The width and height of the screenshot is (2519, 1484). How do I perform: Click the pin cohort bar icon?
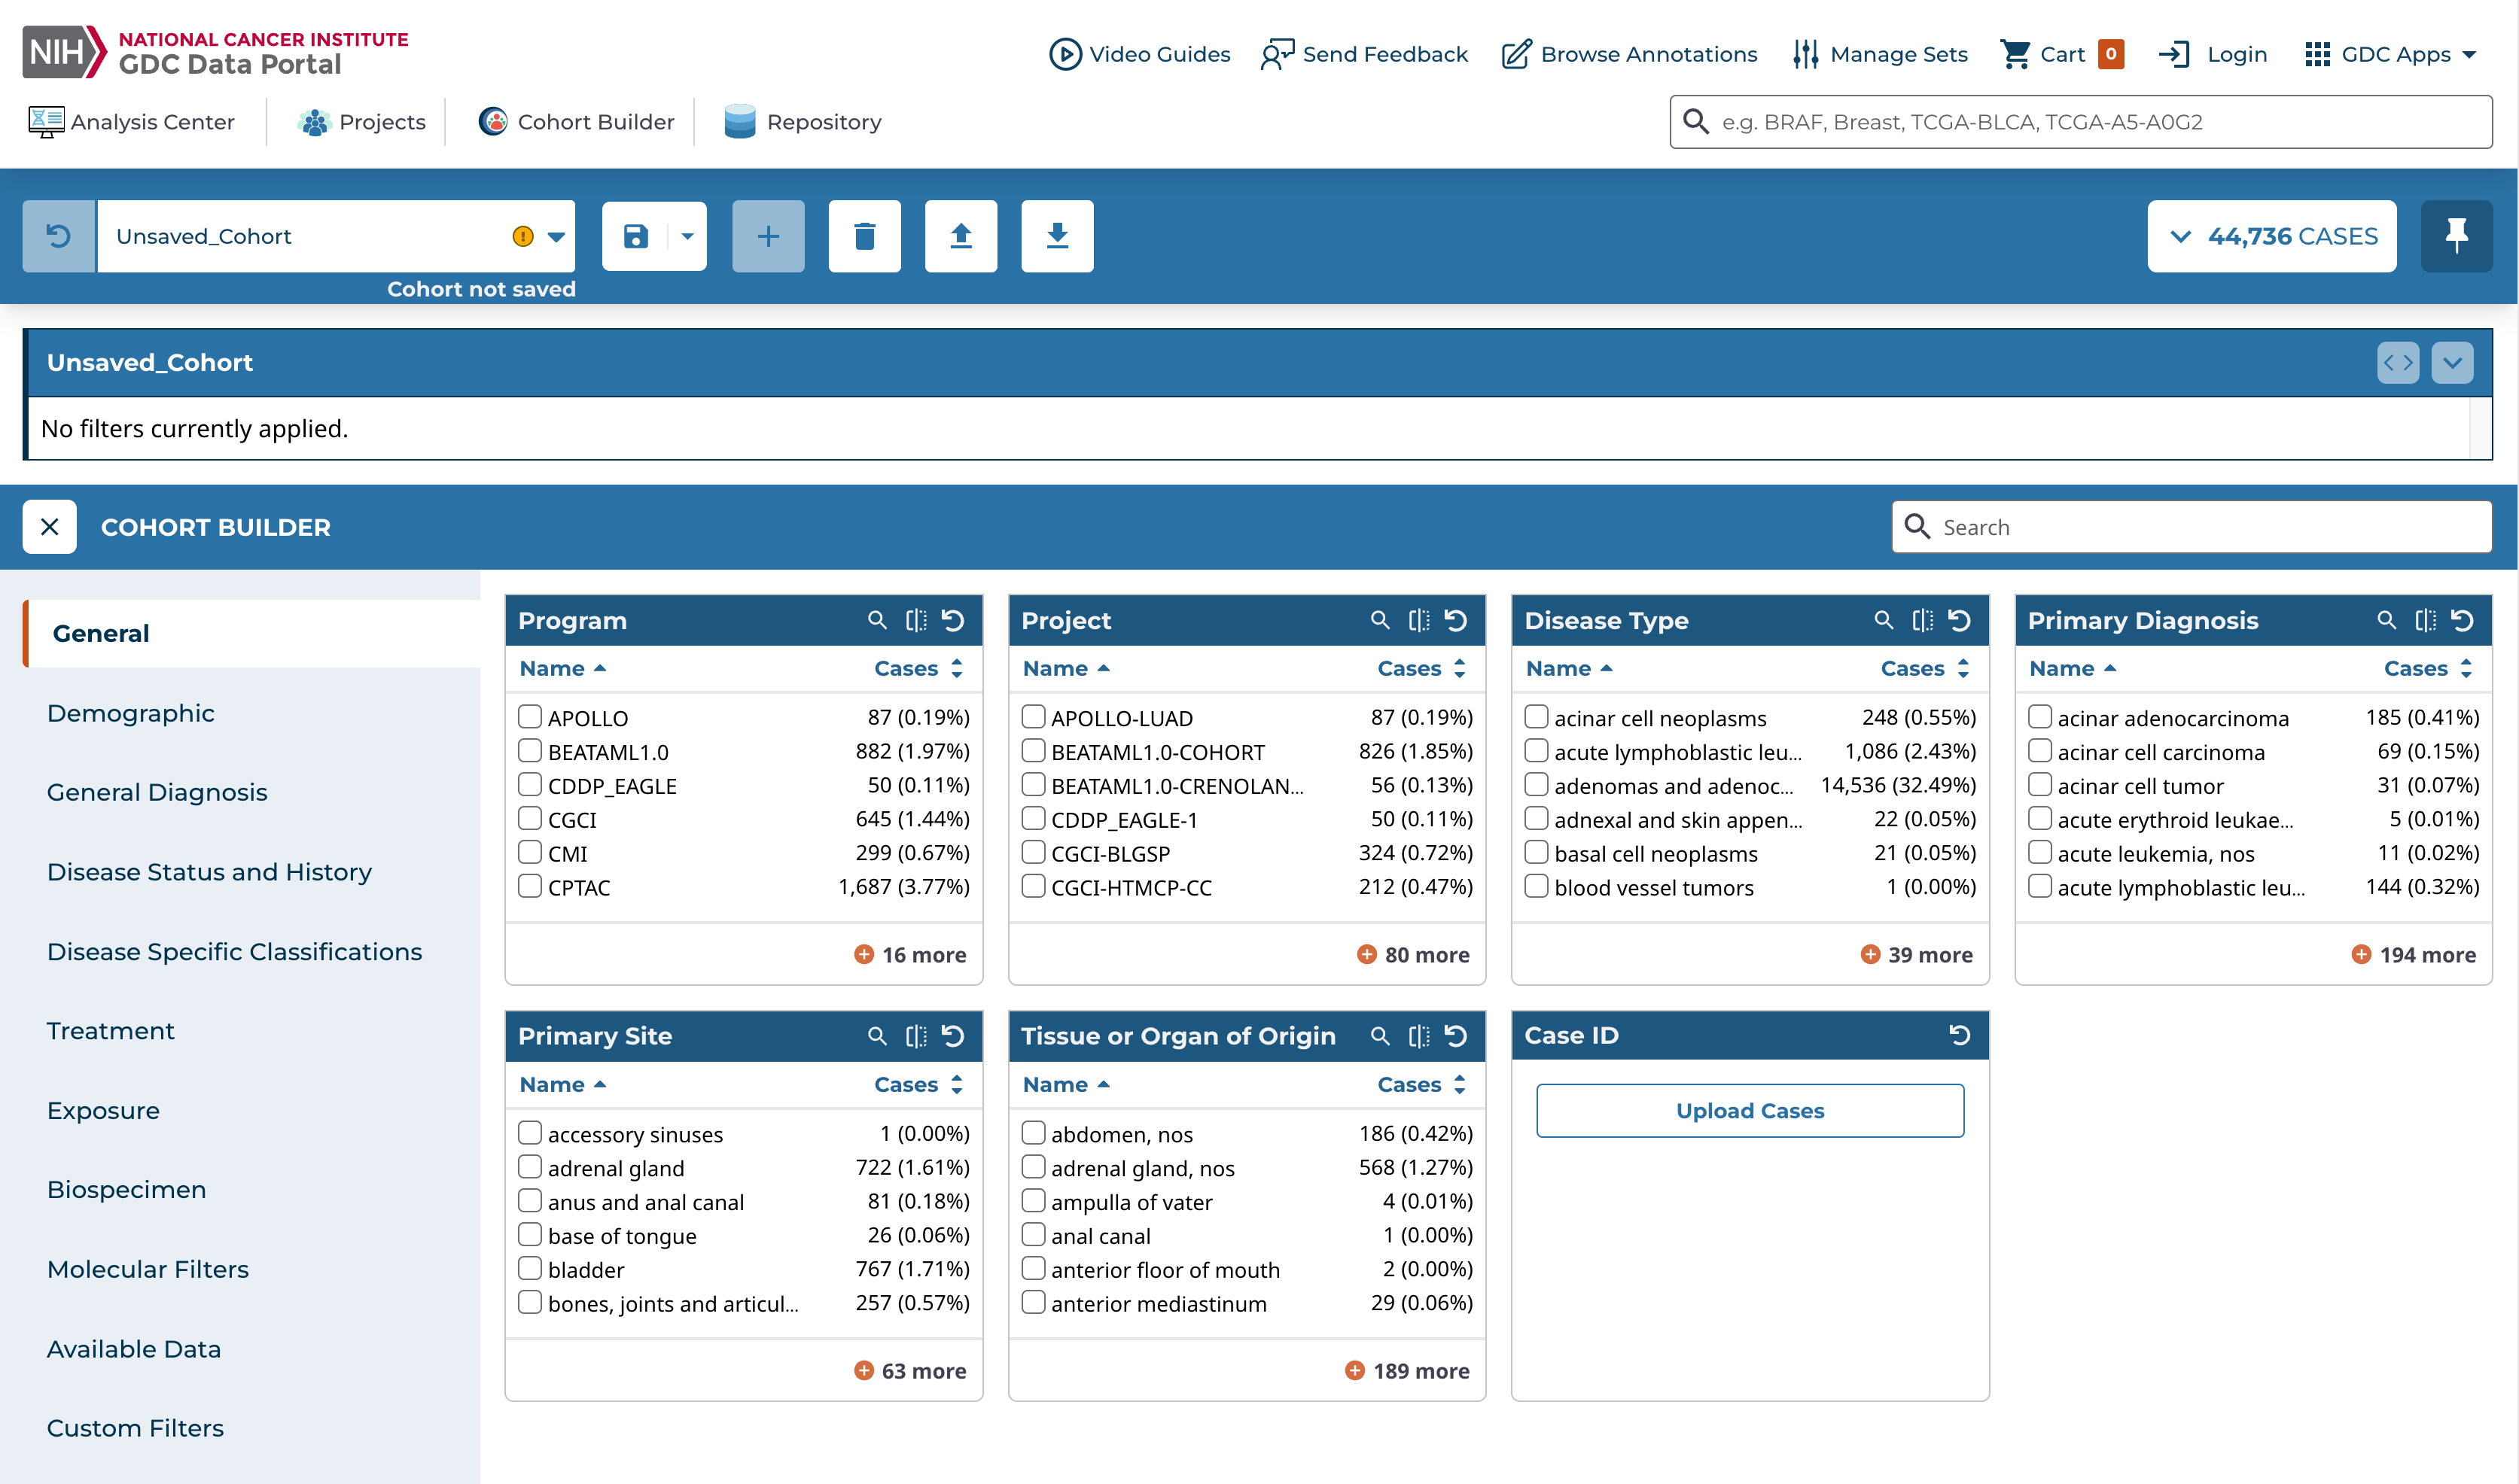coord(2456,236)
